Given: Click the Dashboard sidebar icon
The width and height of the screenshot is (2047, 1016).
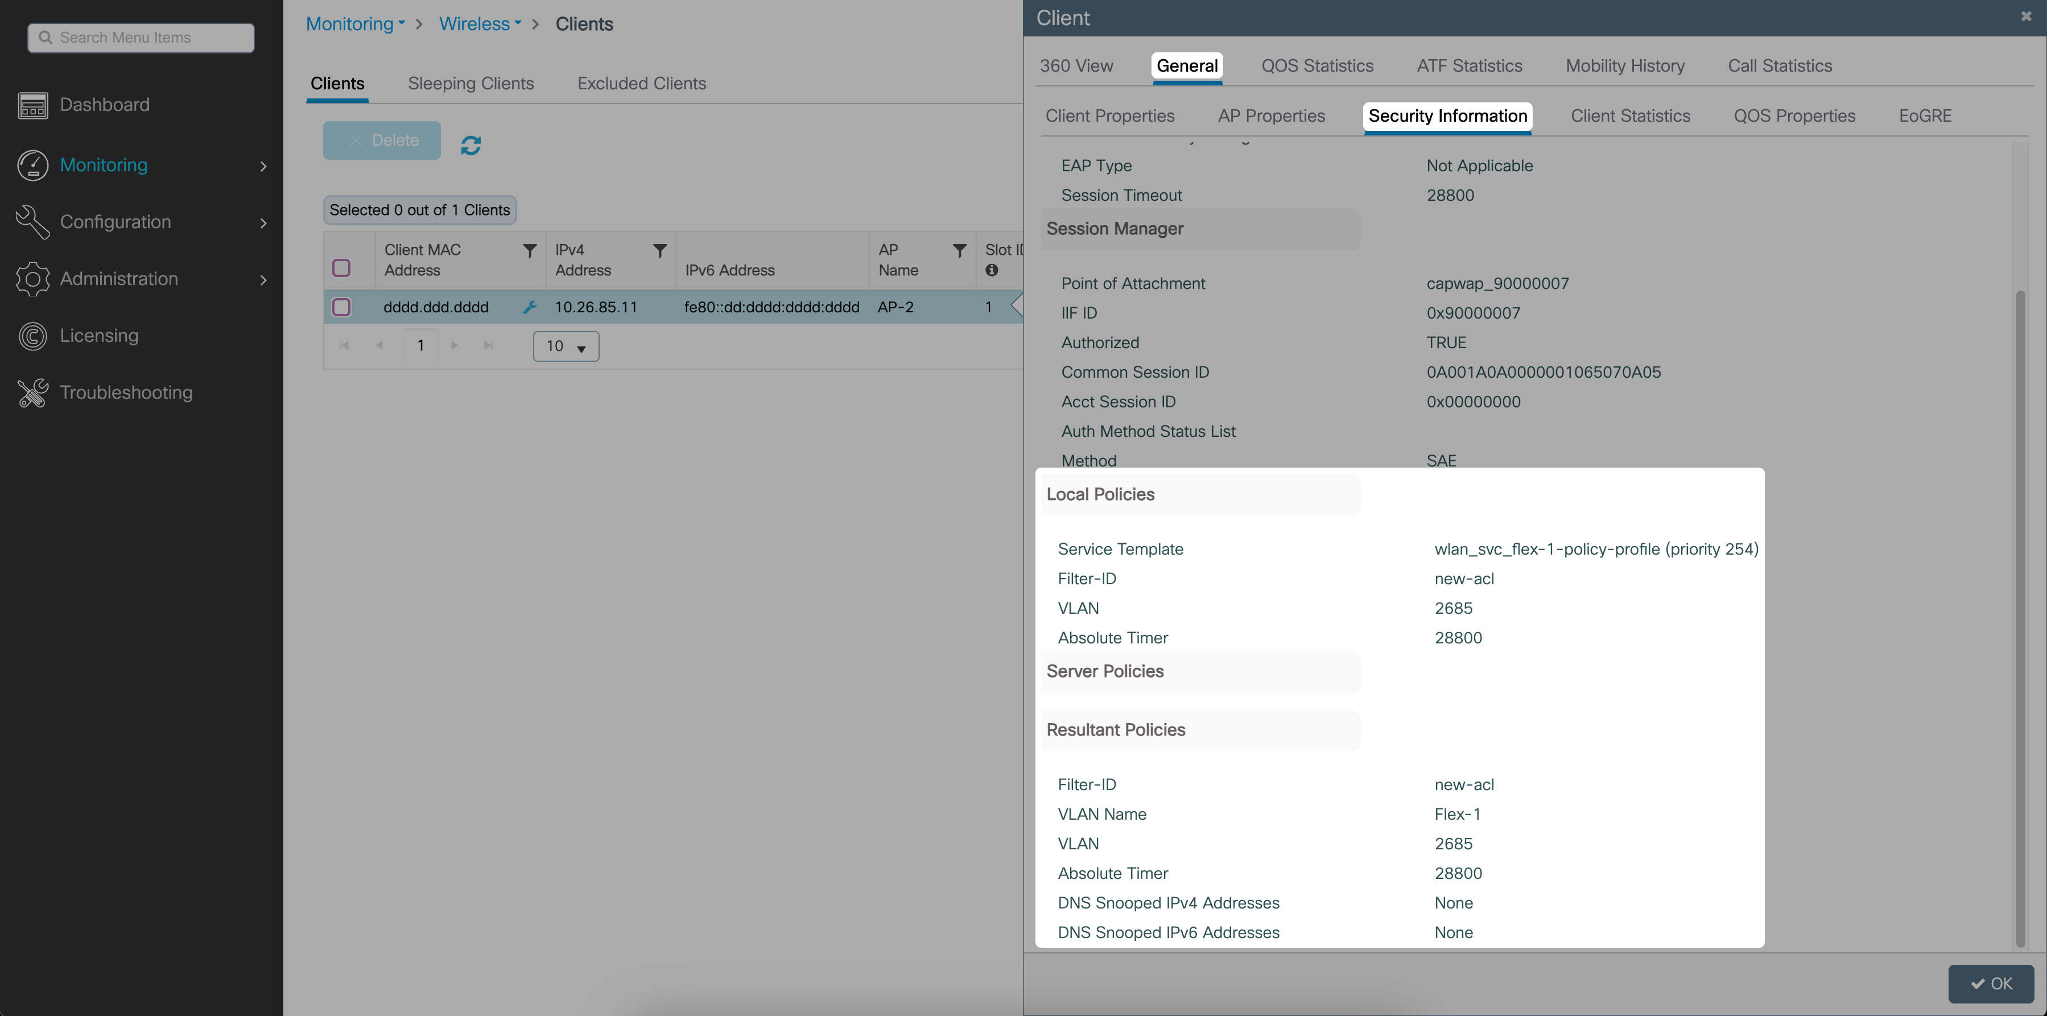Looking at the screenshot, I should (x=32, y=105).
